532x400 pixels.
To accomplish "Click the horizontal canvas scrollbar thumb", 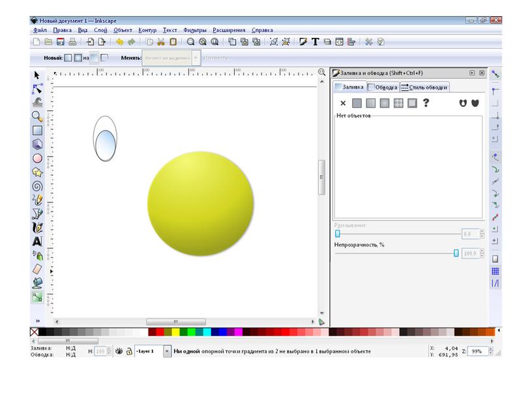I will point(176,322).
